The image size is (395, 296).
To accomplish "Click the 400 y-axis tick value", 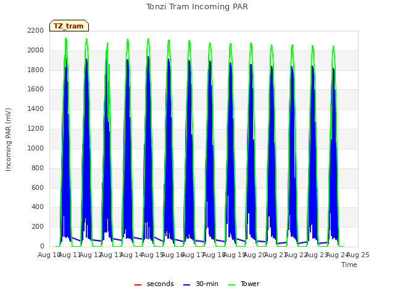I will click(x=38, y=207).
